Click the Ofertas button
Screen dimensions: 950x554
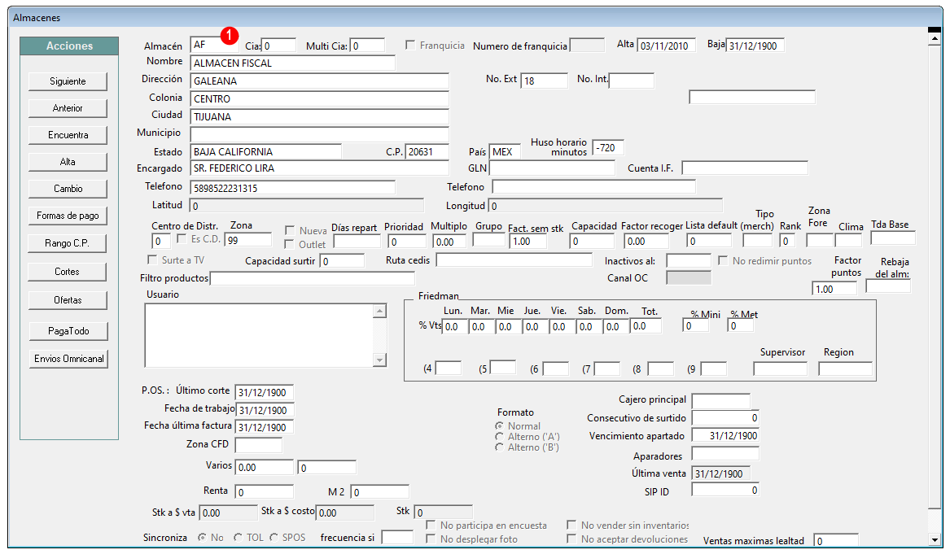click(x=68, y=299)
